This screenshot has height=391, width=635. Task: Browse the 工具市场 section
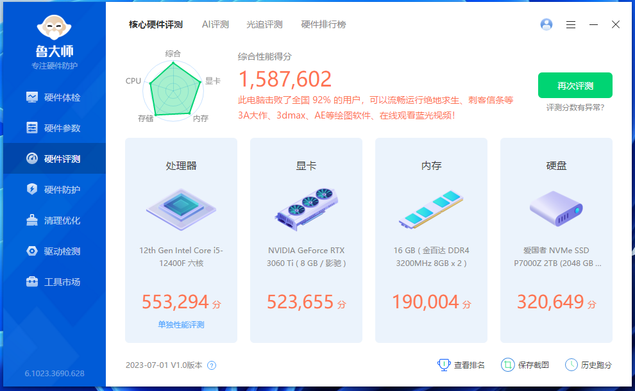[x=55, y=281]
